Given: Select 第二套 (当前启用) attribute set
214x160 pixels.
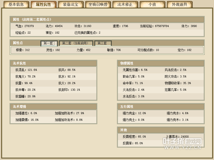Looking at the screenshot, I should [76, 43].
